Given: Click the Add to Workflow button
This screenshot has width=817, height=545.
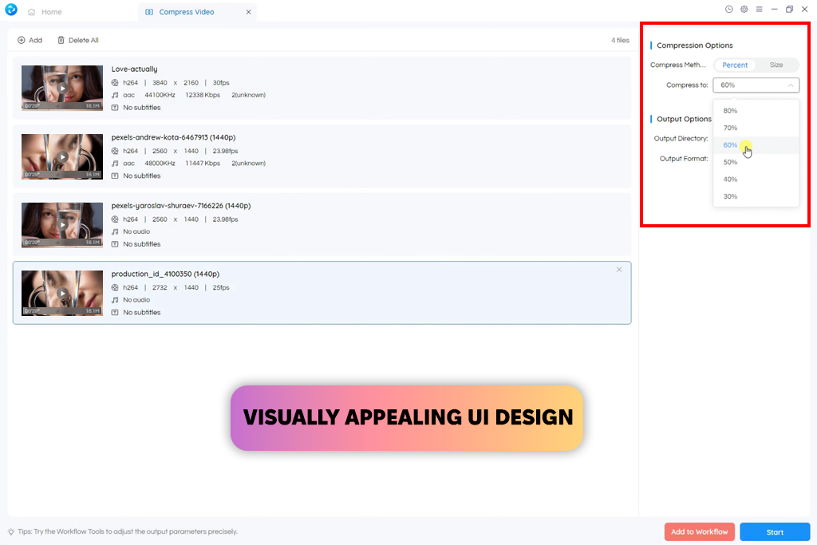Looking at the screenshot, I should coord(699,531).
